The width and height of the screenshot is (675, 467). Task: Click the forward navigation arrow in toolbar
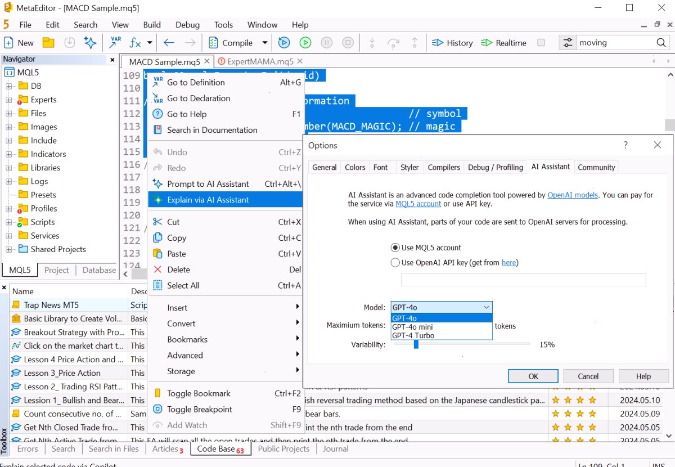[190, 43]
